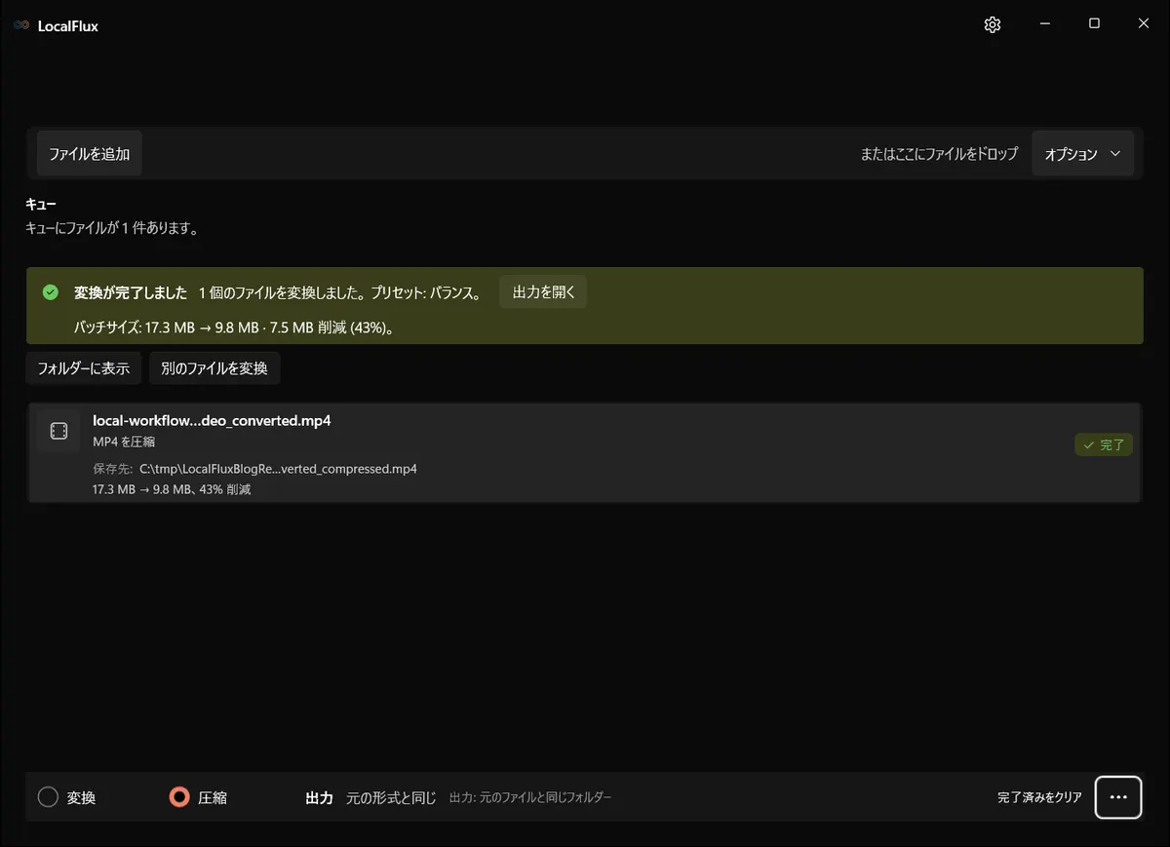Open the 元の形式と同じ output format selector
The image size is (1170, 847).
(x=391, y=797)
